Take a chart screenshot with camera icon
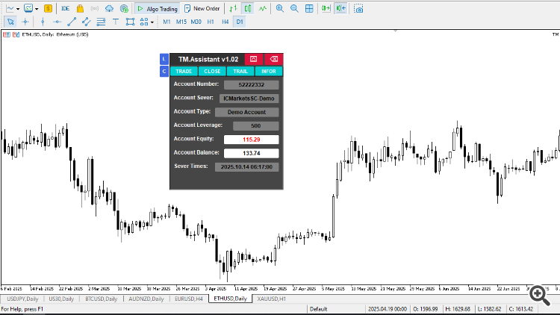Screen dimensions: 560x315 pyautogui.click(x=358, y=8)
